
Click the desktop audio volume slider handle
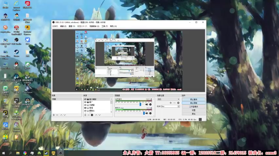pos(141,104)
